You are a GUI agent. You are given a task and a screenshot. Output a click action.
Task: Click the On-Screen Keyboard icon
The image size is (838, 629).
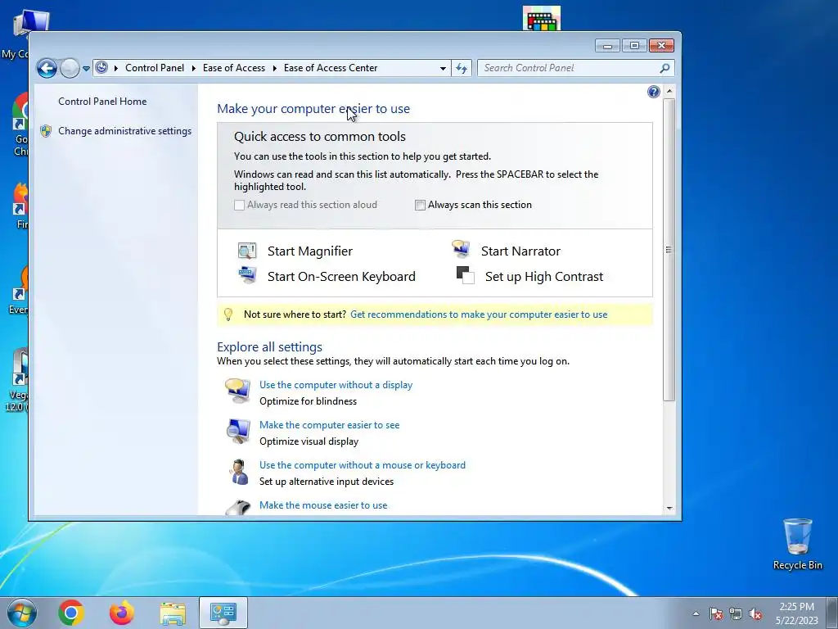point(247,275)
